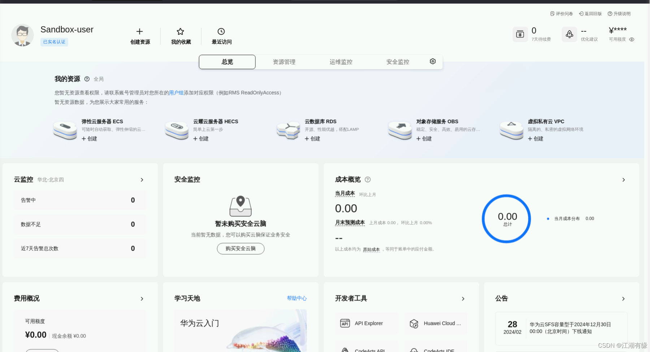Viewport: 653px width, 352px height.
Task: Click the 告警中 row
Action: (x=80, y=200)
